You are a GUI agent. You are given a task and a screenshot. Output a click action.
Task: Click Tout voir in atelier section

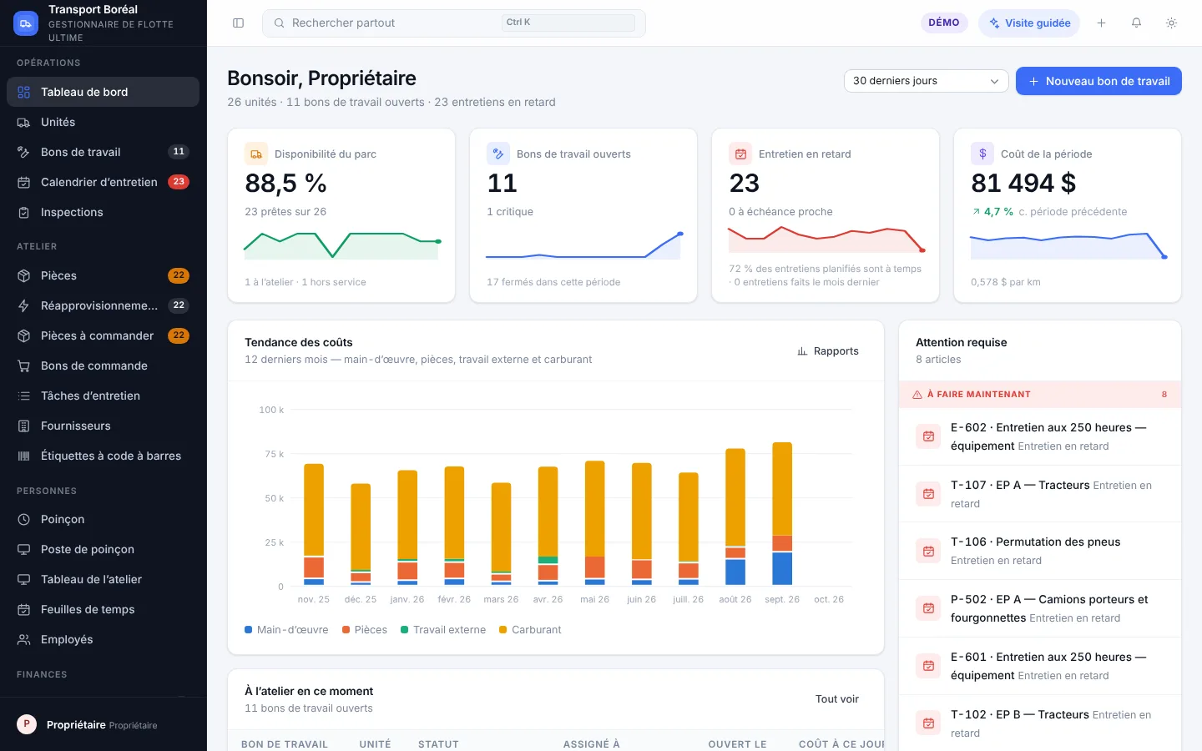837,699
